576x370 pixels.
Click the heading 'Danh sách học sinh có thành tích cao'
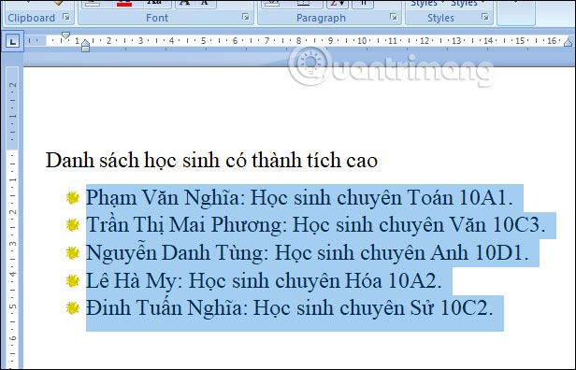[211, 161]
